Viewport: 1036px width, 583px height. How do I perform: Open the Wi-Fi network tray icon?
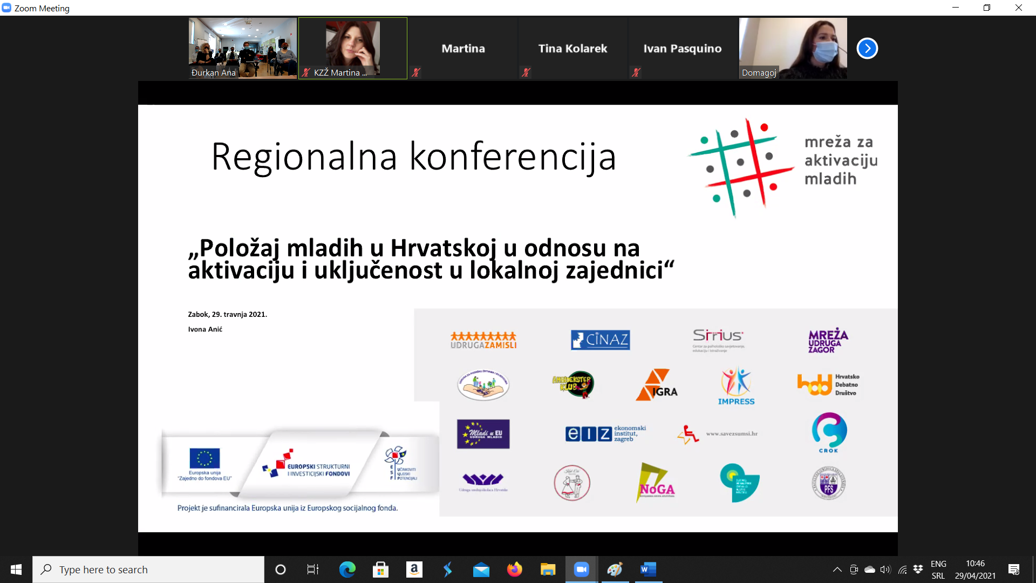902,570
